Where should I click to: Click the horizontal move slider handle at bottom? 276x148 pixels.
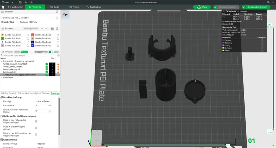coord(225,145)
